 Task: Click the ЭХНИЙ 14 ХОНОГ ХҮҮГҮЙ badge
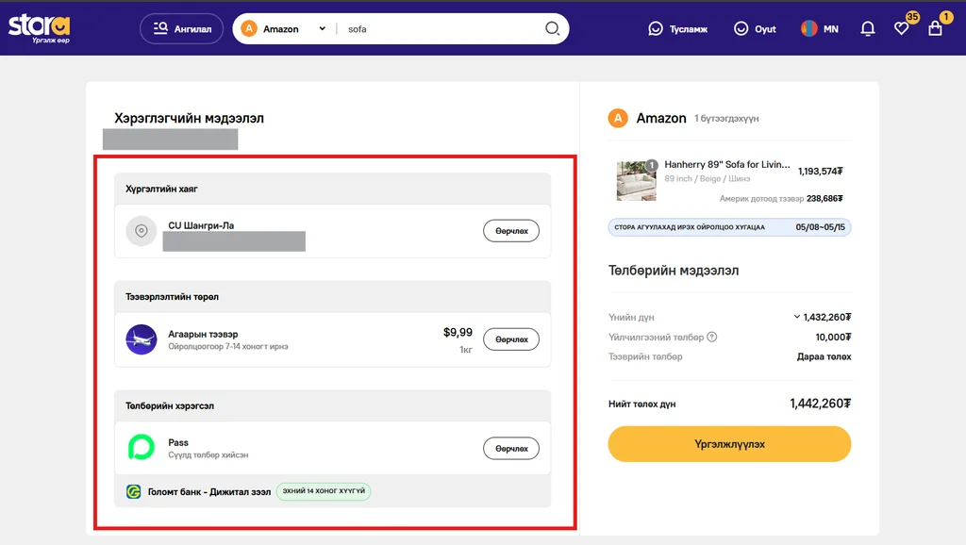[x=324, y=491]
